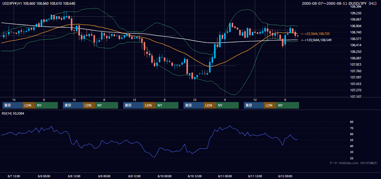Click RSI axis level 70
Screen dimensions: 381x179
(351, 128)
